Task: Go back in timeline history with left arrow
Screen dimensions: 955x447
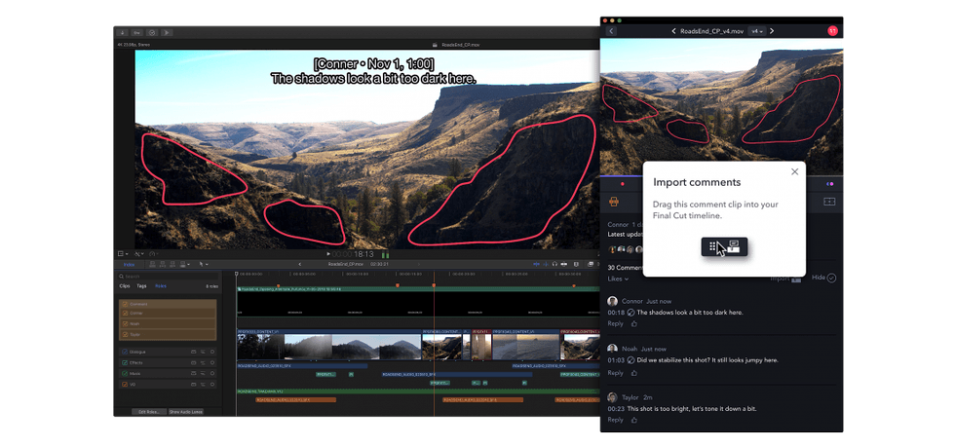Action: [x=300, y=264]
